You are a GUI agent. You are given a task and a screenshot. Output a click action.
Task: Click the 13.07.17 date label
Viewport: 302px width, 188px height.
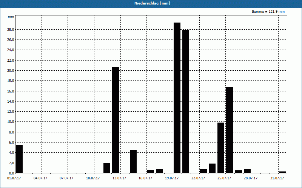(x=119, y=178)
